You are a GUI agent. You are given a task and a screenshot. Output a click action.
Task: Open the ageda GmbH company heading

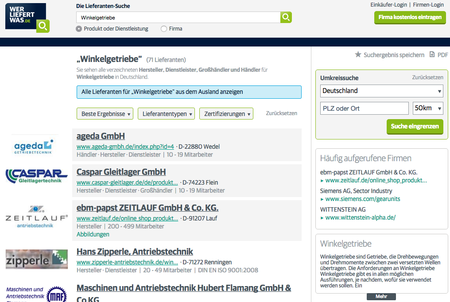point(101,136)
